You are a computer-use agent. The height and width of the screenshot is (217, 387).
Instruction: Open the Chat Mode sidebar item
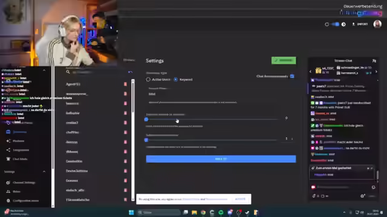[20, 159]
